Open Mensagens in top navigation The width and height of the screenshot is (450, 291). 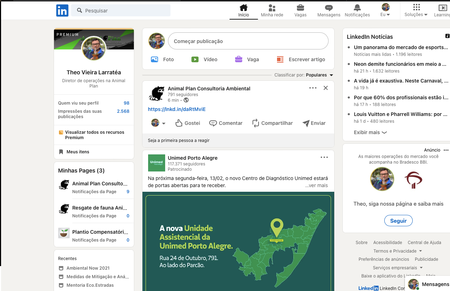coord(329,11)
